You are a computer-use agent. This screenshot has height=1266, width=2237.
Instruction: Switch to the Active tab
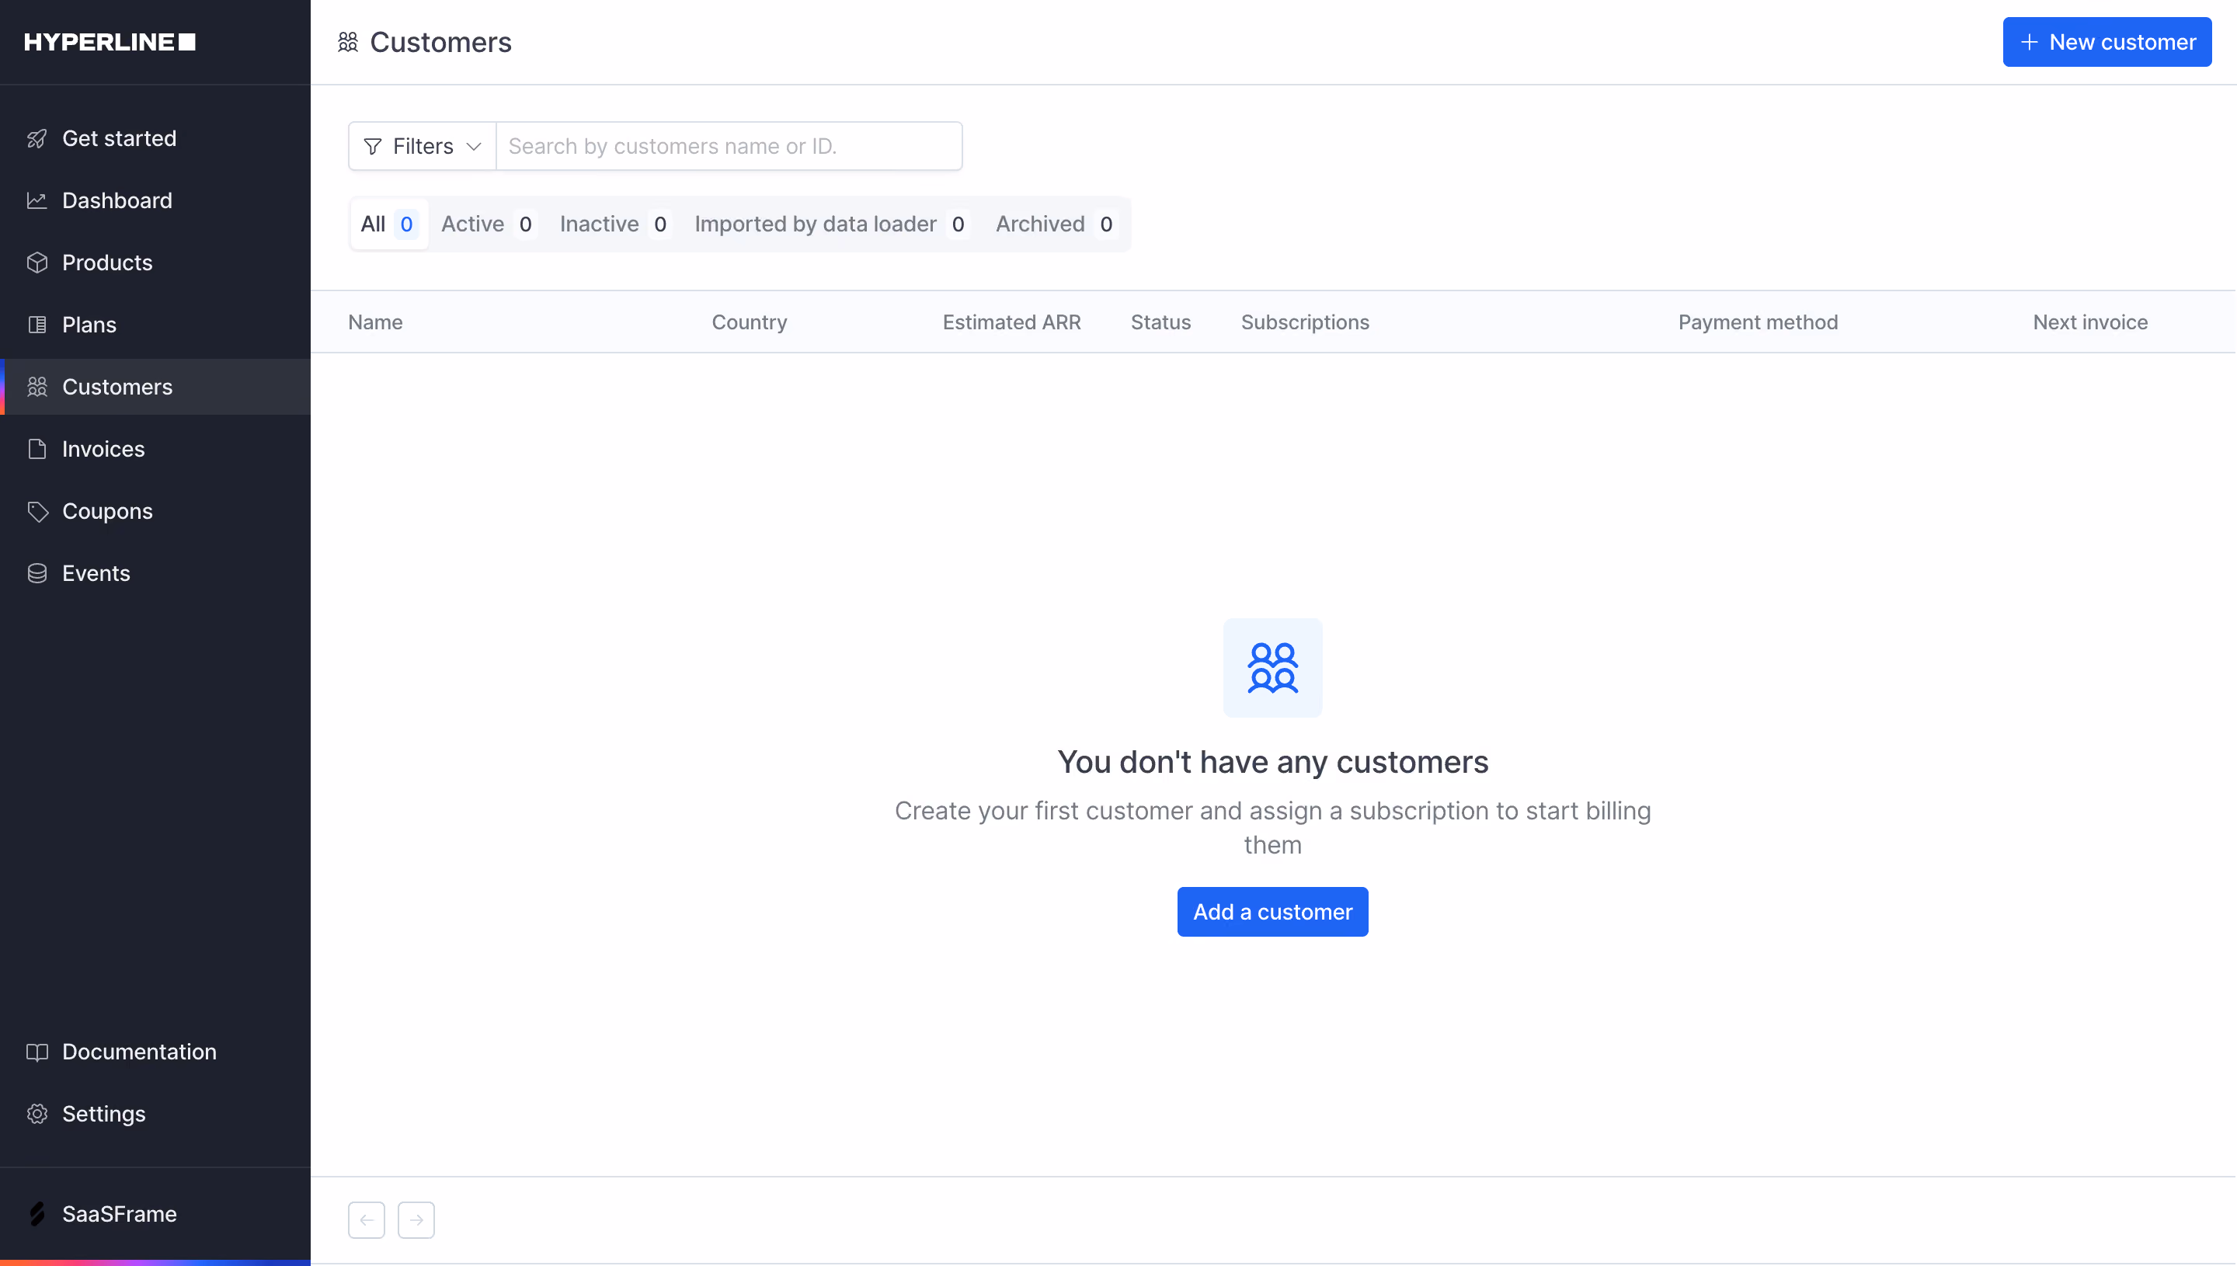click(x=487, y=224)
